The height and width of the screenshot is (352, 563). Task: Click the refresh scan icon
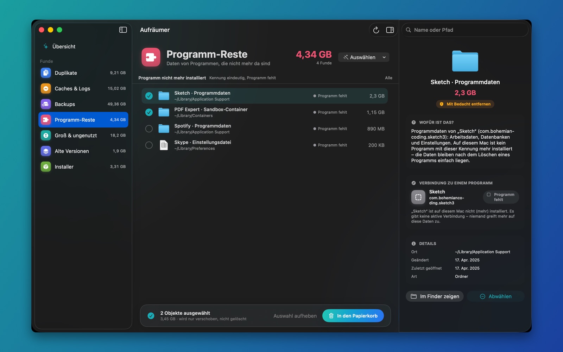[376, 30]
